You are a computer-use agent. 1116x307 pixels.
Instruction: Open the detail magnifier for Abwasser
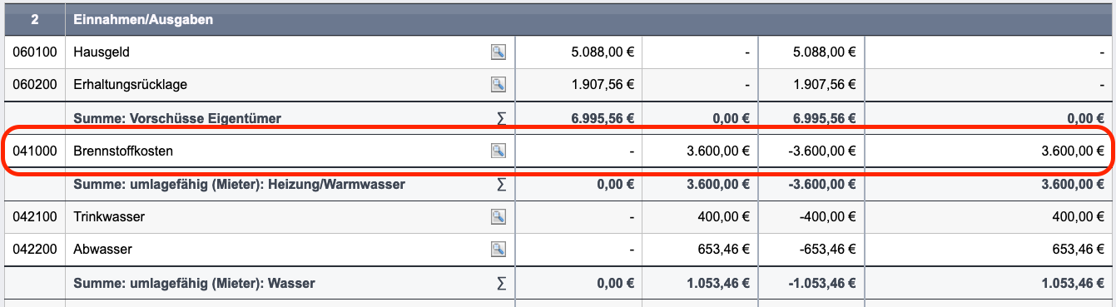coord(498,249)
